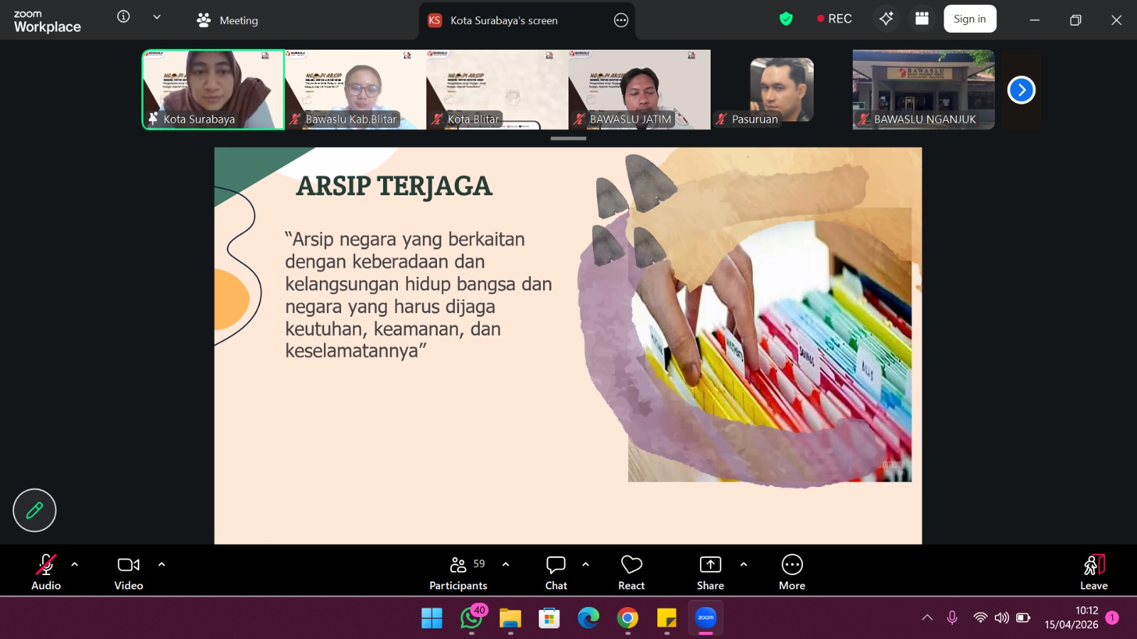
Task: Open Kota Surabaya's screen share options
Action: pyautogui.click(x=620, y=21)
